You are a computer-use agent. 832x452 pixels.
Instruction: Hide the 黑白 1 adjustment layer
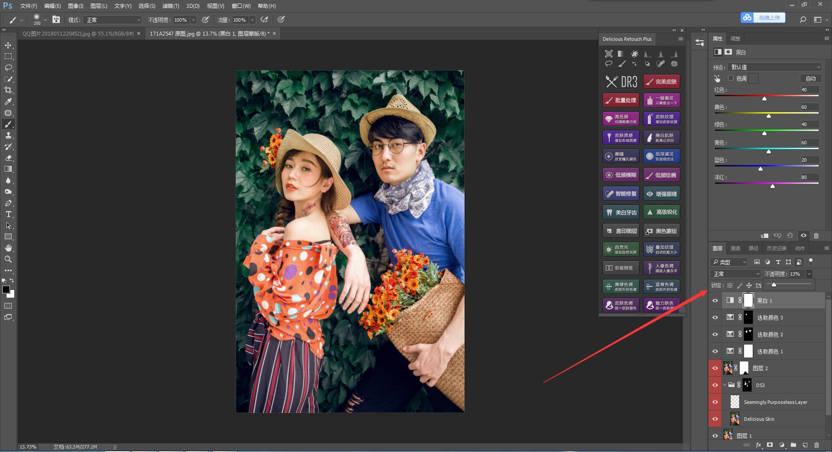[x=715, y=301]
